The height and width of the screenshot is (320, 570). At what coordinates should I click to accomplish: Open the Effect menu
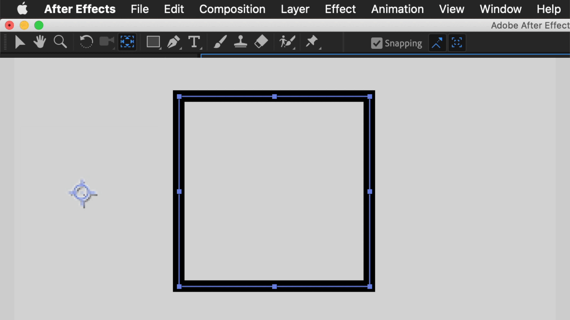click(x=340, y=9)
